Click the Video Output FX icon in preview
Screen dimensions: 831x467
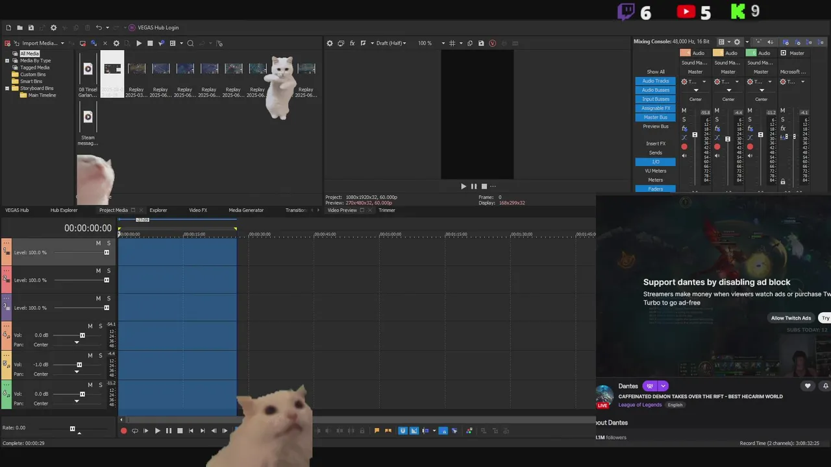tap(352, 43)
